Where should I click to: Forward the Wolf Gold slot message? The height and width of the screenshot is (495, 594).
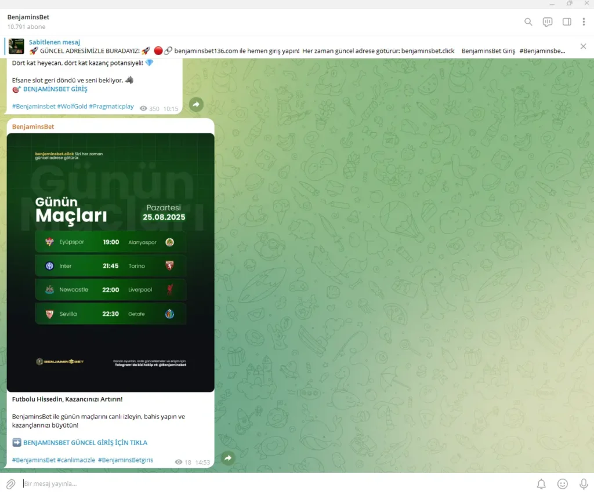(x=196, y=104)
